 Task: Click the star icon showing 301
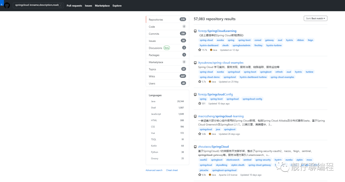tap(200, 103)
